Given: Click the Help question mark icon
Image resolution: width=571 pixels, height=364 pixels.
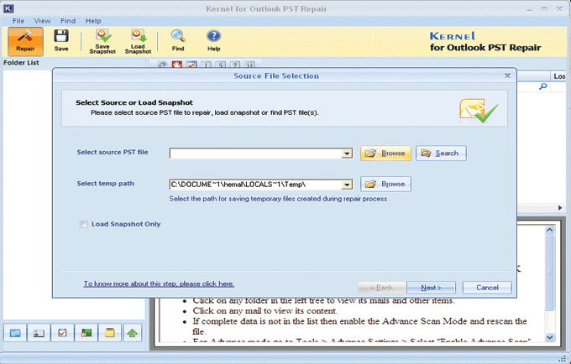Looking at the screenshot, I should click(213, 40).
